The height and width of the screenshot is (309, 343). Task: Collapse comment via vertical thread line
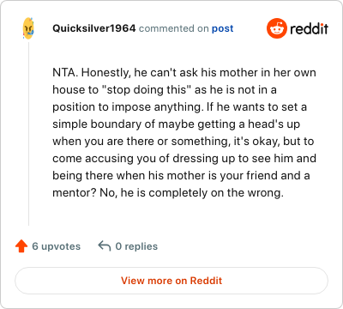[x=28, y=133]
